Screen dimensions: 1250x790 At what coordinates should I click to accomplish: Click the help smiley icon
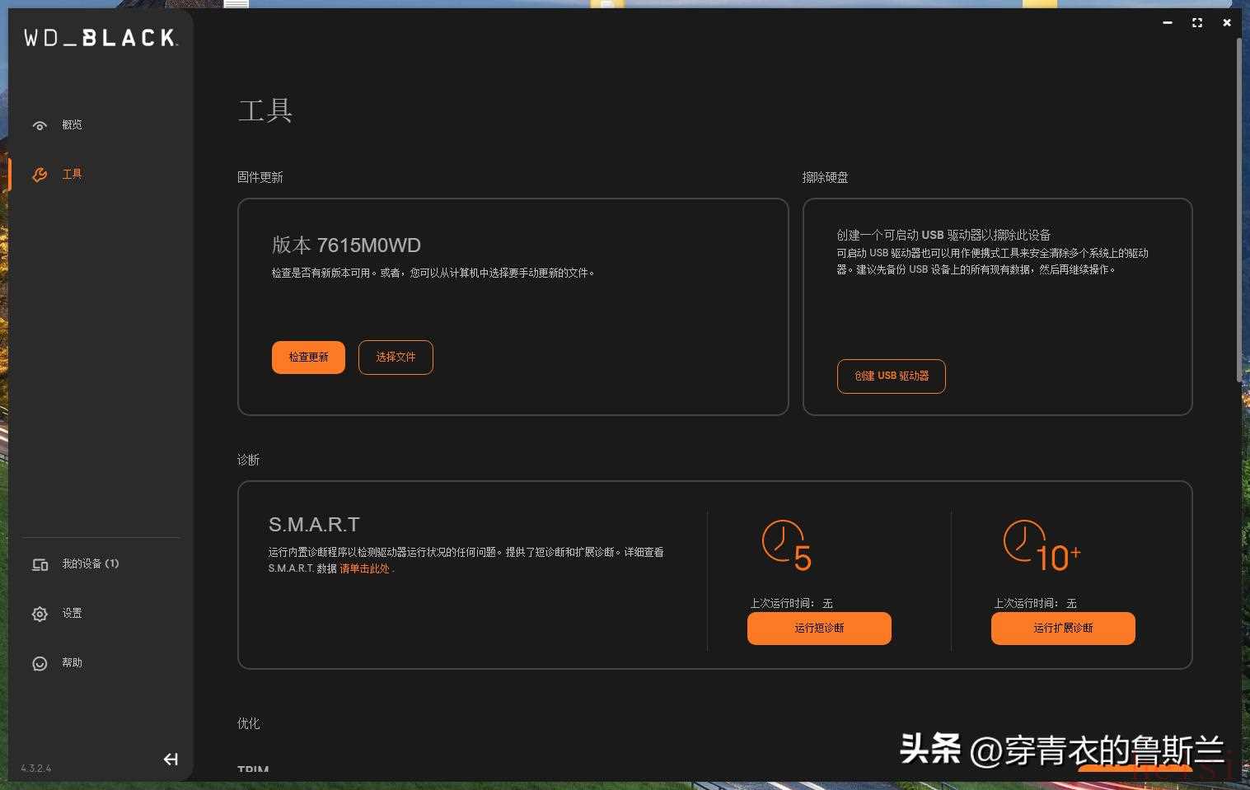(40, 663)
